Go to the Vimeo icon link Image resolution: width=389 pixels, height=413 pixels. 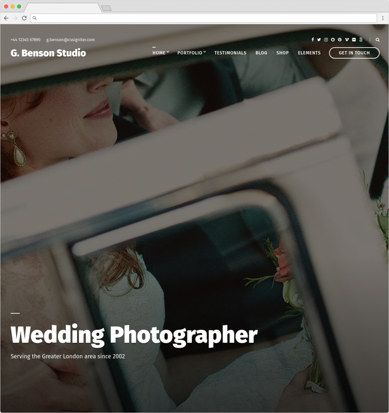pos(347,40)
